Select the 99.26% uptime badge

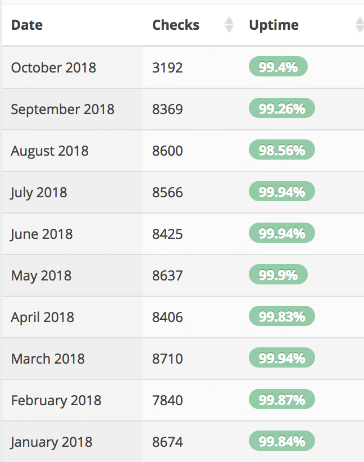point(282,108)
